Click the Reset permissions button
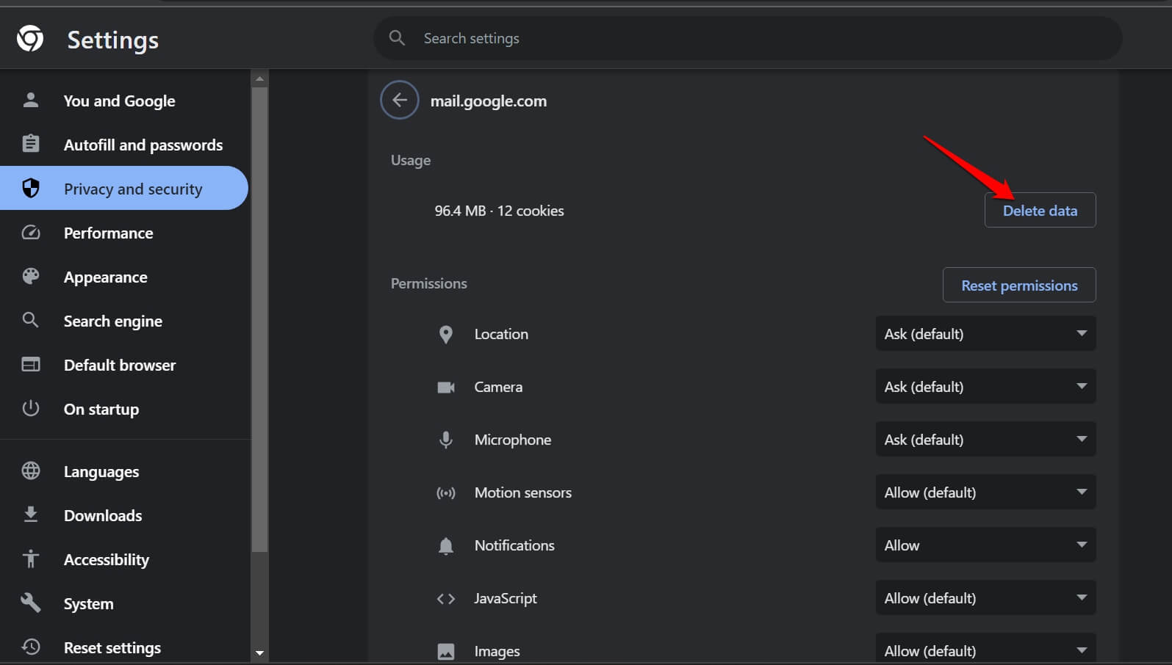Viewport: 1172px width, 665px height. [1018, 286]
